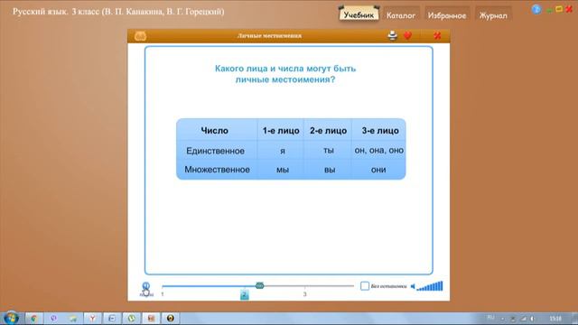Maximize the textbook app with yellow icon
The height and width of the screenshot is (325, 578).
(559, 9)
